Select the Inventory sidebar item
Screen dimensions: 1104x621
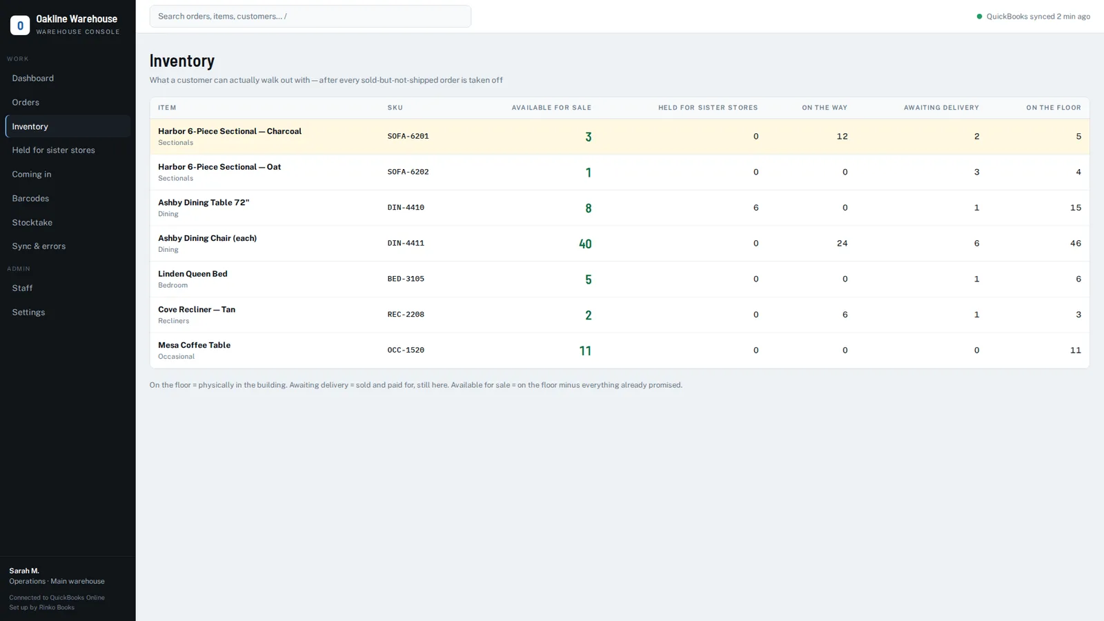tap(68, 126)
